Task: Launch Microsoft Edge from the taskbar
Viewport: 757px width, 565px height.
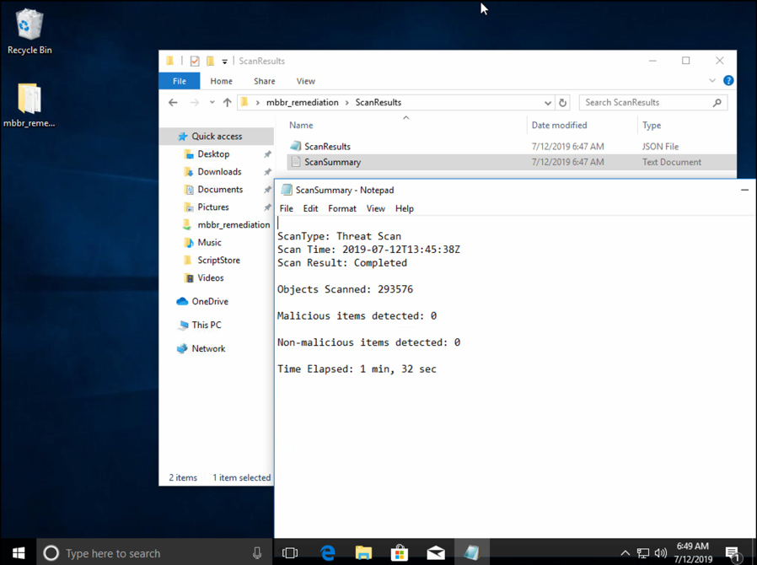Action: point(328,553)
